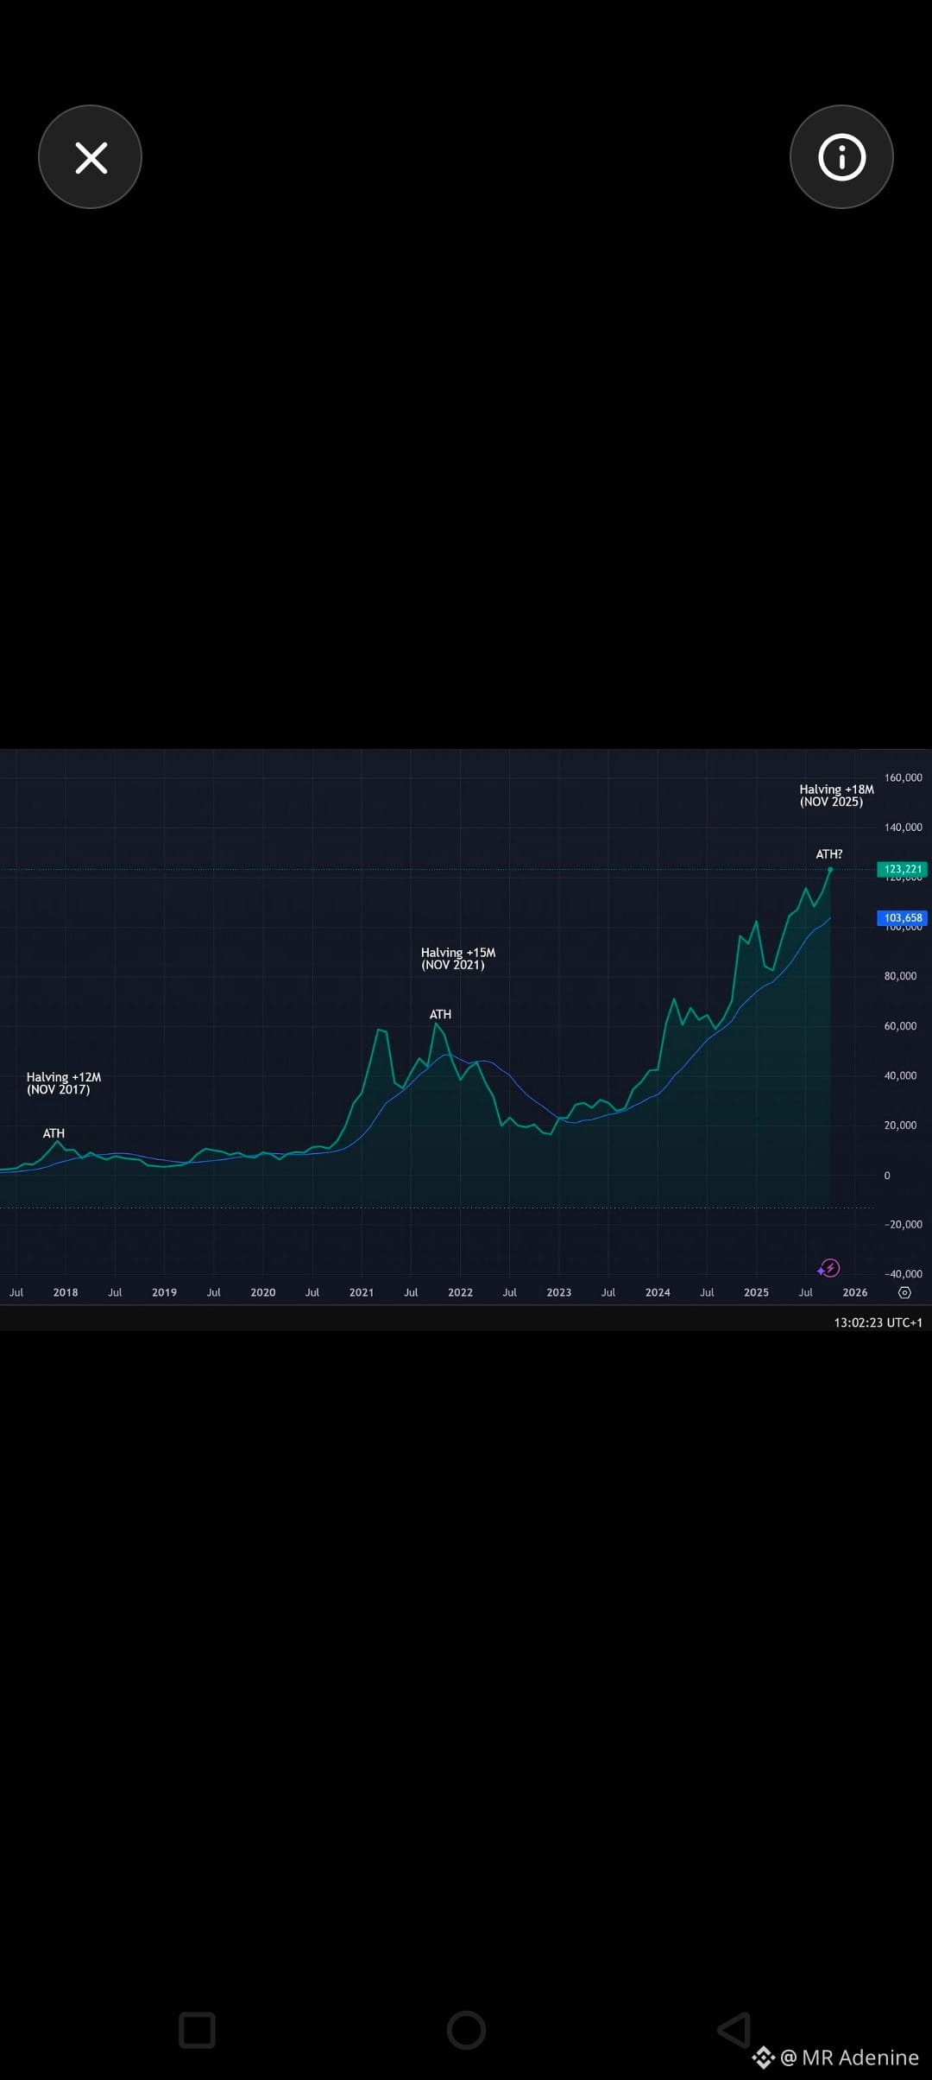Click the 2018 label on time axis
932x2080 pixels.
point(66,1292)
